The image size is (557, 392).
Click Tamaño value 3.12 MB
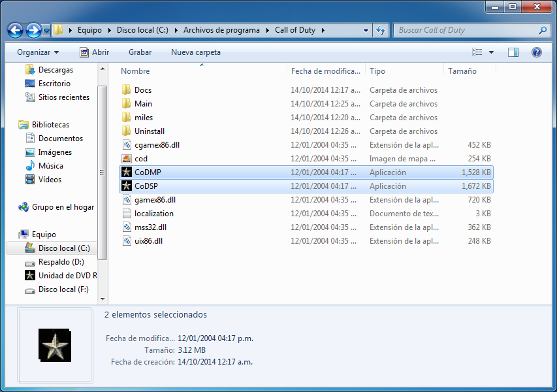pos(191,350)
